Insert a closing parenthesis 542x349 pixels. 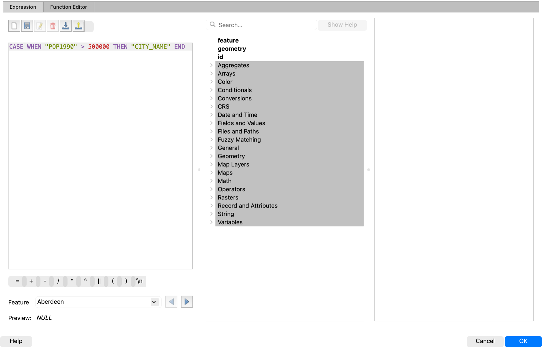pyautogui.click(x=126, y=281)
